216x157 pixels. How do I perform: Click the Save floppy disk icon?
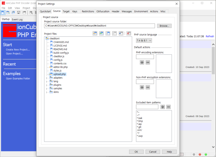coord(19,13)
